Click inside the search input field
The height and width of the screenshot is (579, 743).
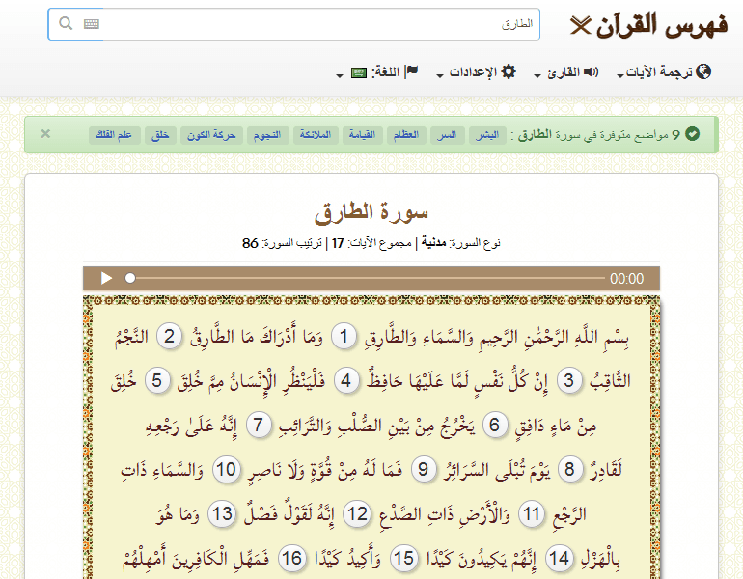[318, 24]
